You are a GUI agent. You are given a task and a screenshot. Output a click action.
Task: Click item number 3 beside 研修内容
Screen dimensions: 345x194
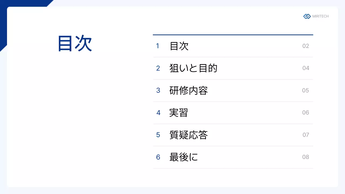(x=158, y=91)
